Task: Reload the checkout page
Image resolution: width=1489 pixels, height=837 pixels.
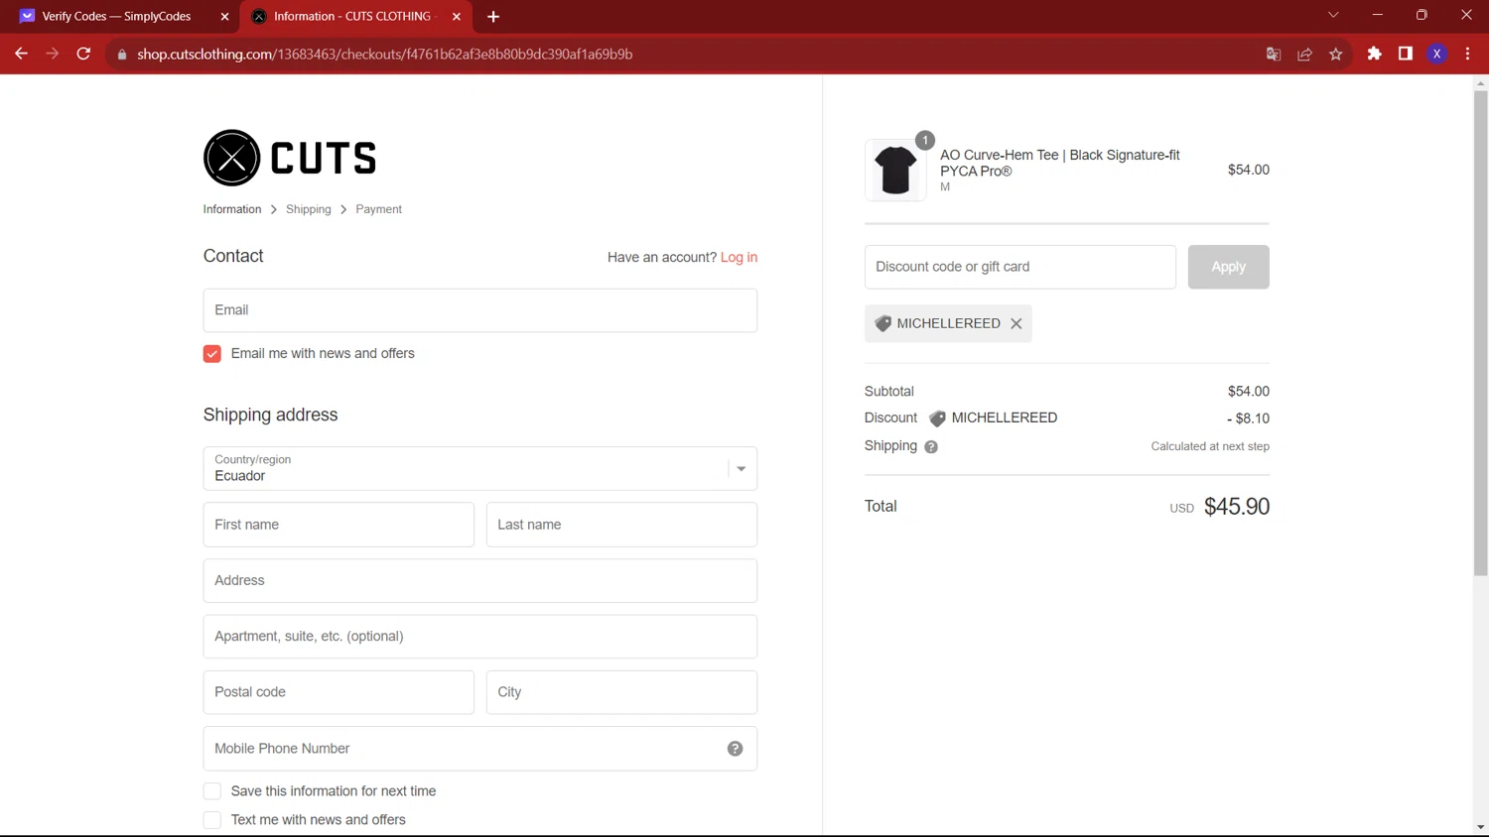Action: 84,54
